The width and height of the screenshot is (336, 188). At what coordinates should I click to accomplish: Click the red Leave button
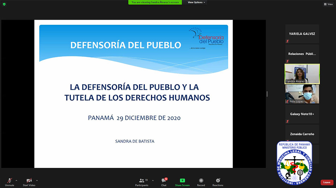click(x=327, y=182)
